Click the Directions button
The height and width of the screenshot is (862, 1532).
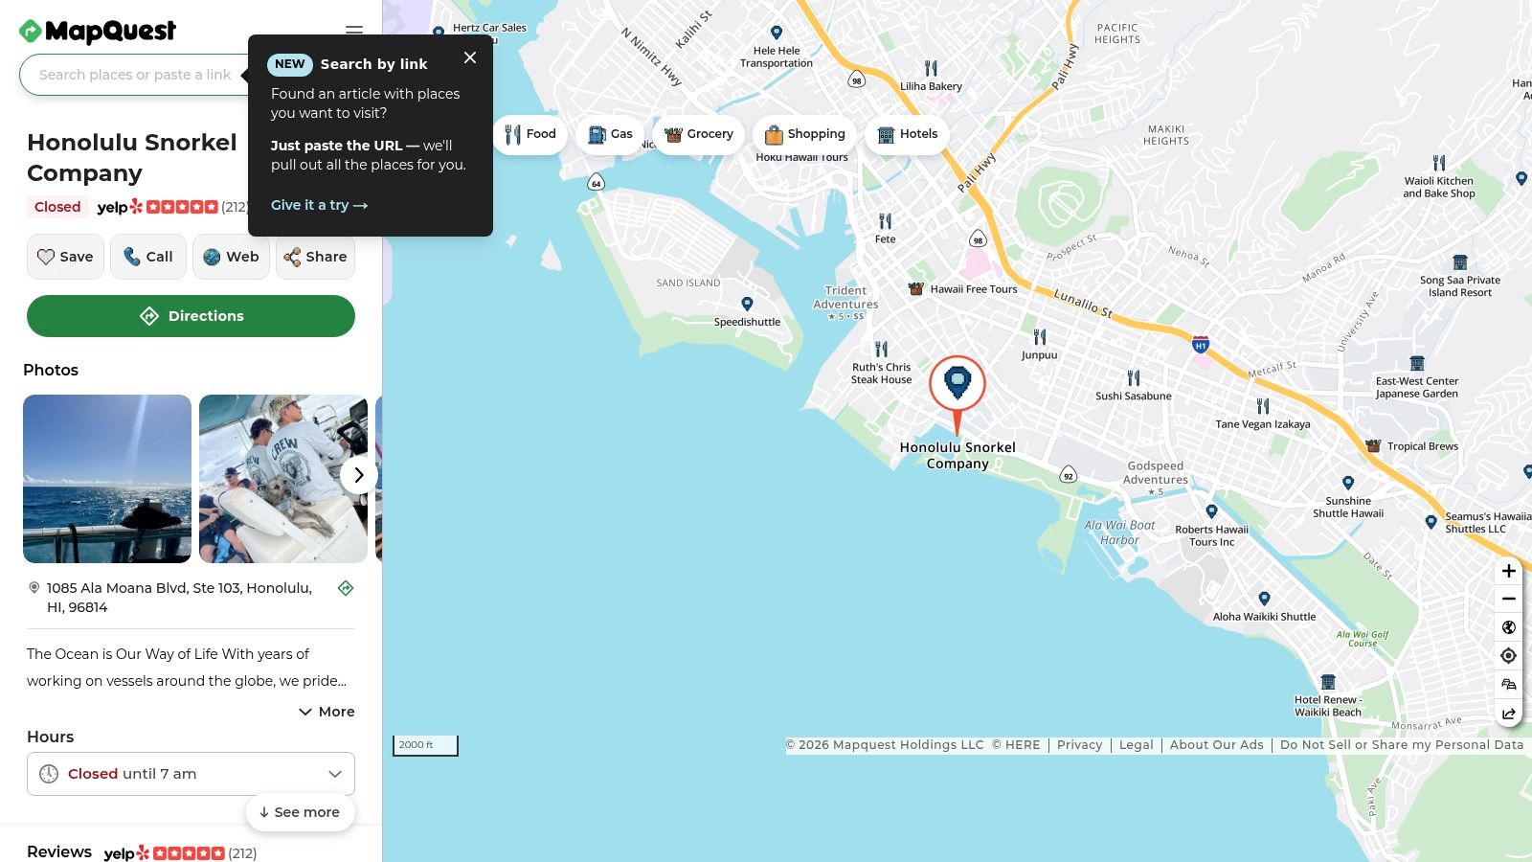[x=191, y=315]
